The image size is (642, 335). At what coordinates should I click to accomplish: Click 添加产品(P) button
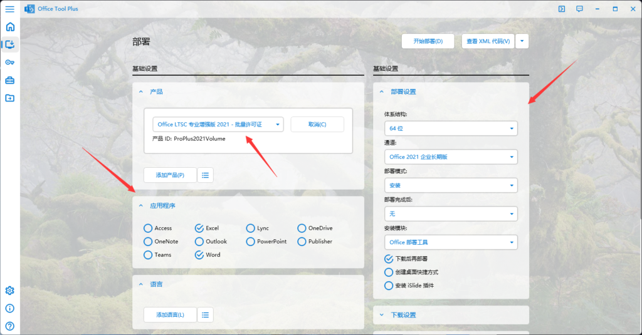(x=170, y=175)
